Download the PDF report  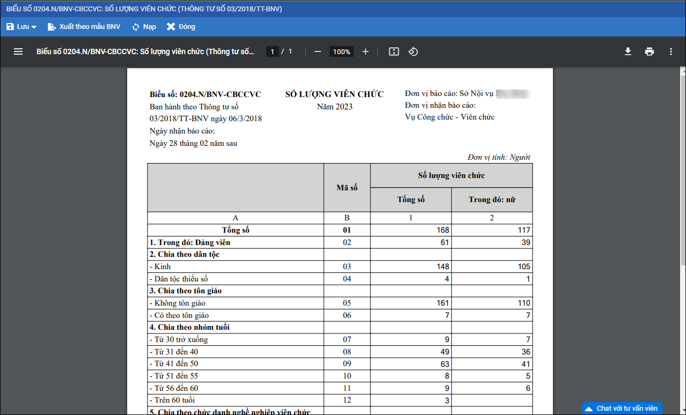click(x=627, y=51)
